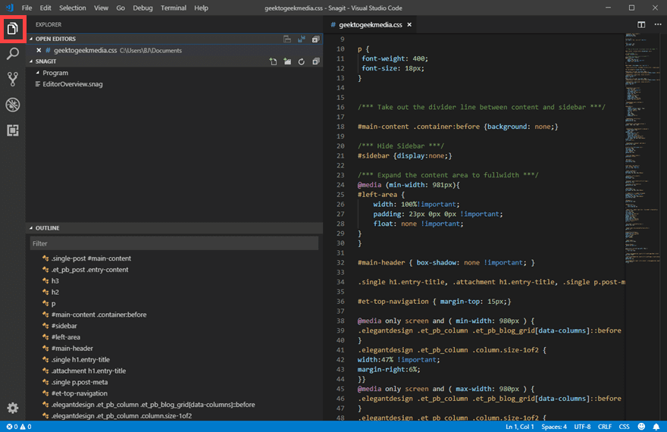This screenshot has height=432, width=667.
Task: Open the Selection menu
Action: tap(72, 8)
